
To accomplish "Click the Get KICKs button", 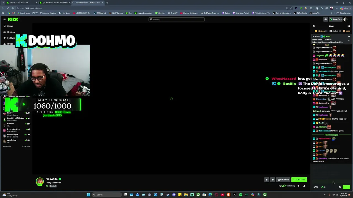I will click(x=335, y=19).
